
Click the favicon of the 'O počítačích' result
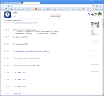pos(13,23)
